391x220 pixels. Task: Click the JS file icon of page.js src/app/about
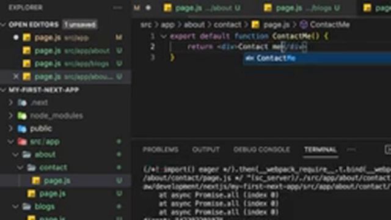coord(27,51)
